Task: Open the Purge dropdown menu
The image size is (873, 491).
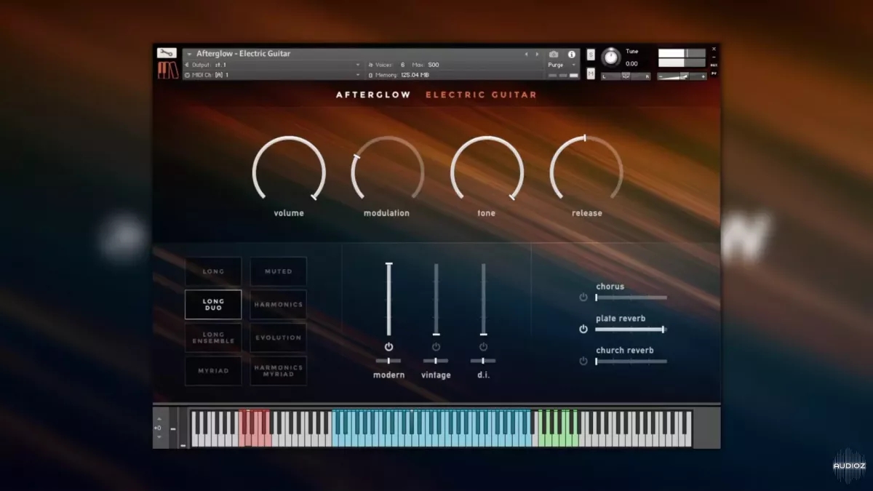Action: pyautogui.click(x=557, y=65)
